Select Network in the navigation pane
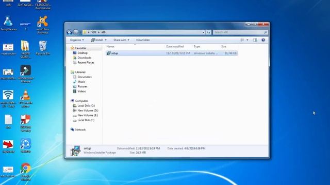Image resolution: width=330 pixels, height=185 pixels. 80,129
